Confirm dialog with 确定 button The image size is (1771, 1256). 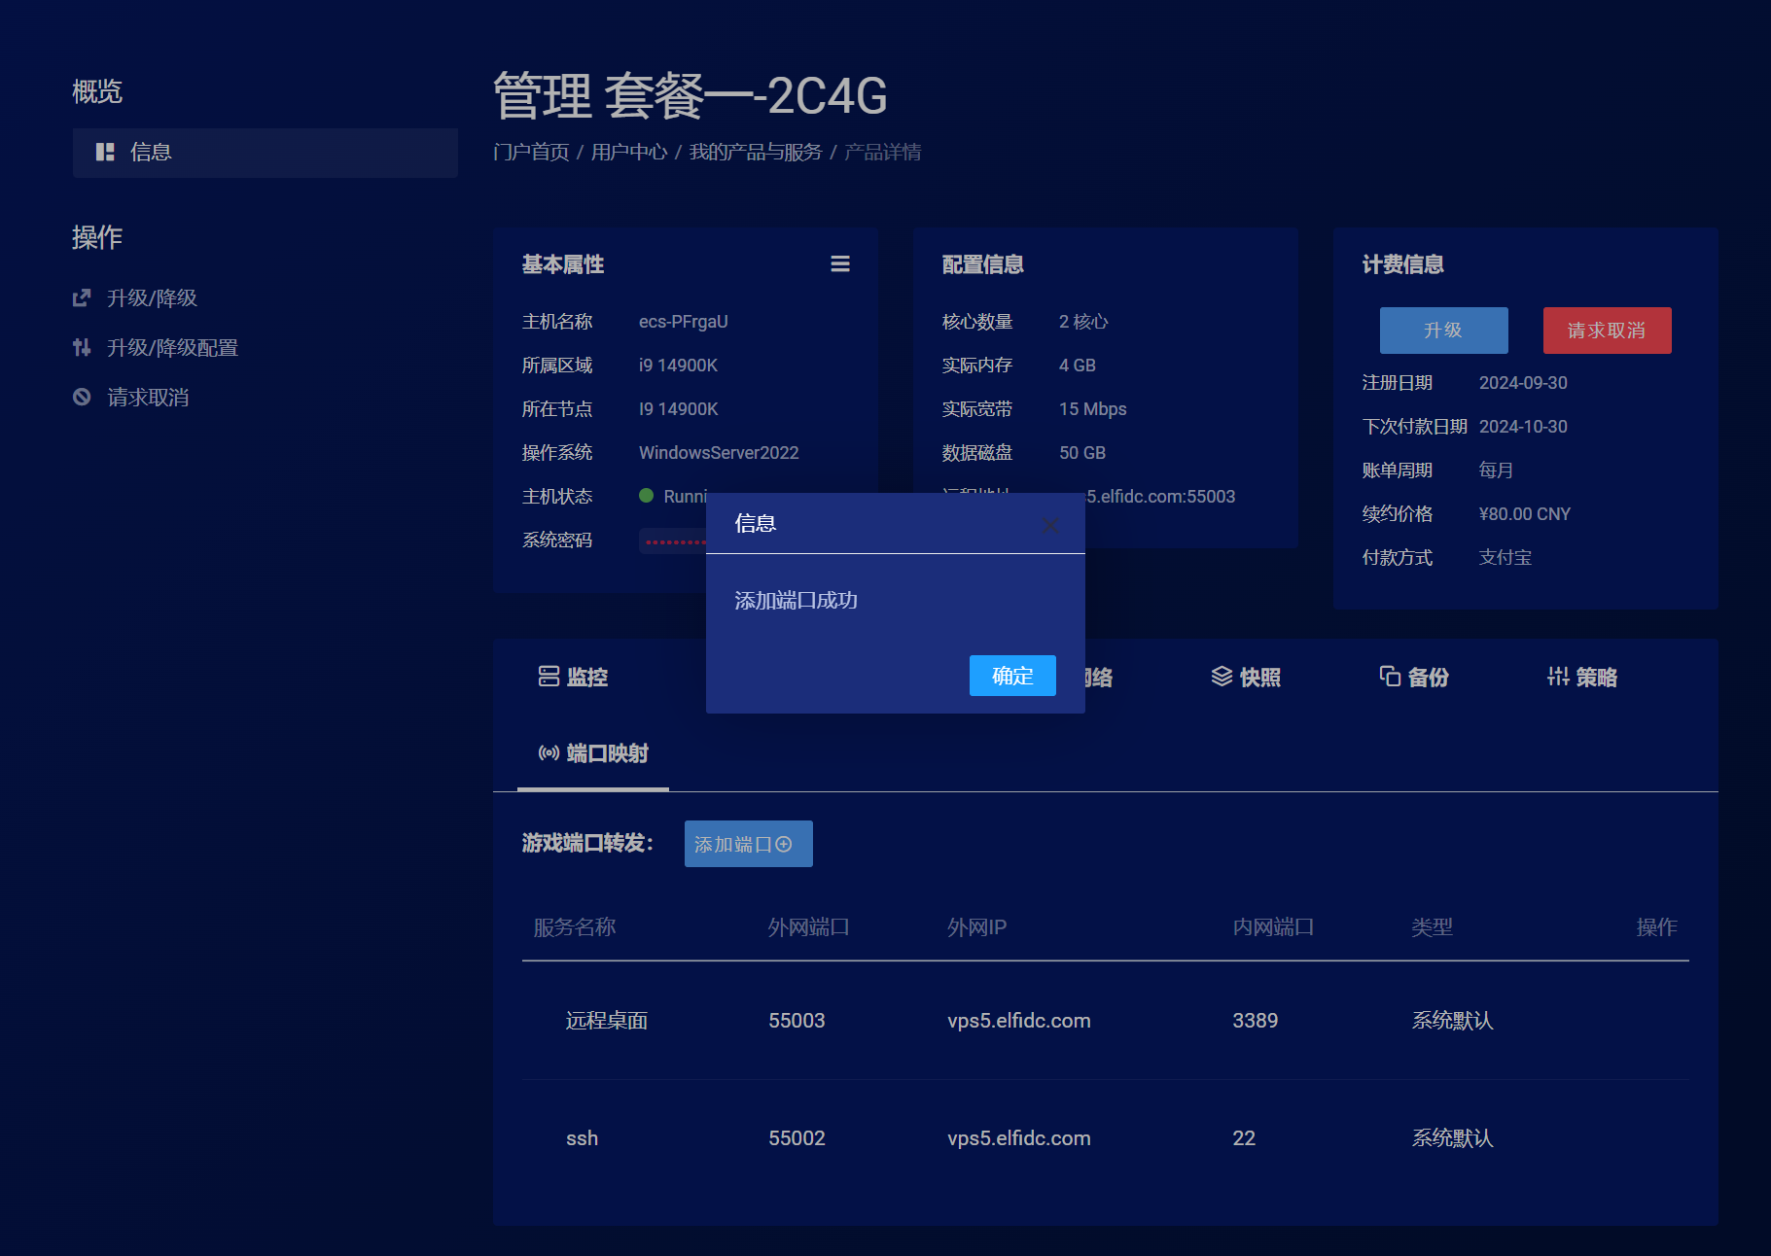click(1012, 676)
